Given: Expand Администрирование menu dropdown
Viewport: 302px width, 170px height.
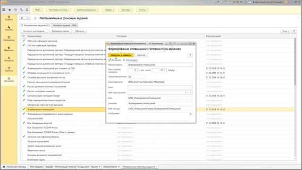Looking at the screenshot, I should tap(87, 10).
